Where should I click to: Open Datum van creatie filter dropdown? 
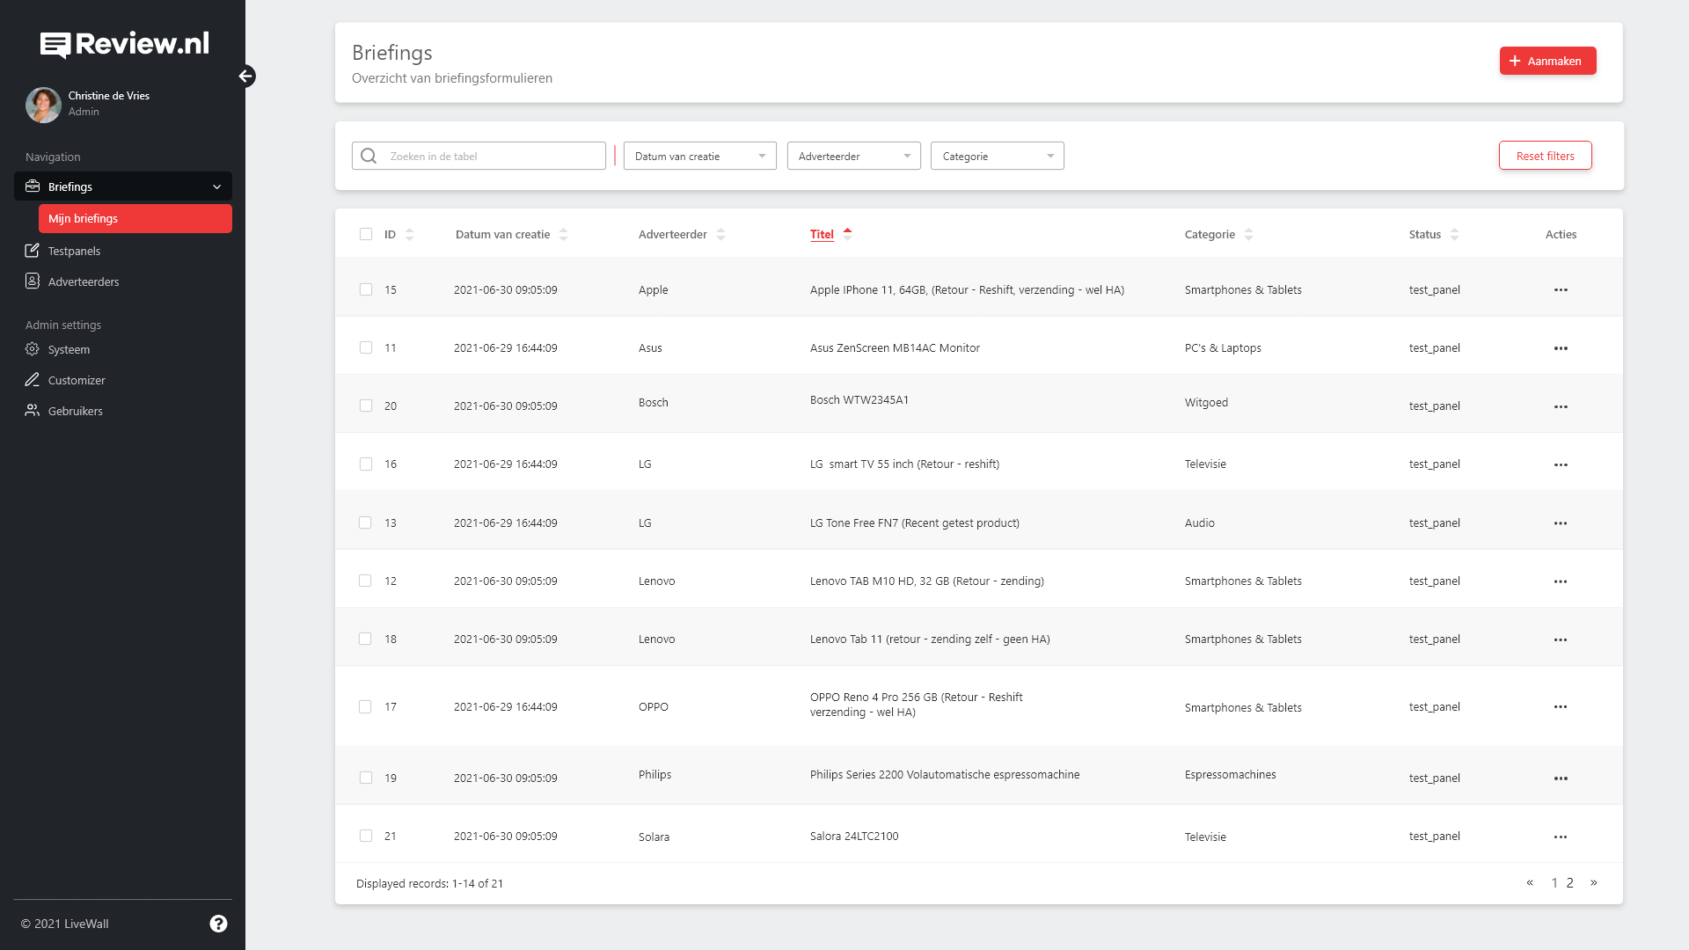tap(700, 156)
